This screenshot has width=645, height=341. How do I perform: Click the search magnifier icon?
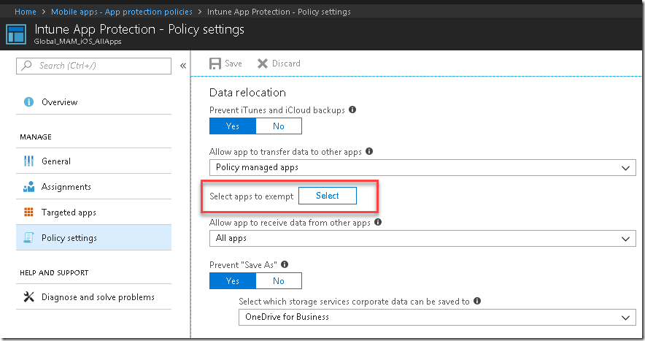click(27, 66)
